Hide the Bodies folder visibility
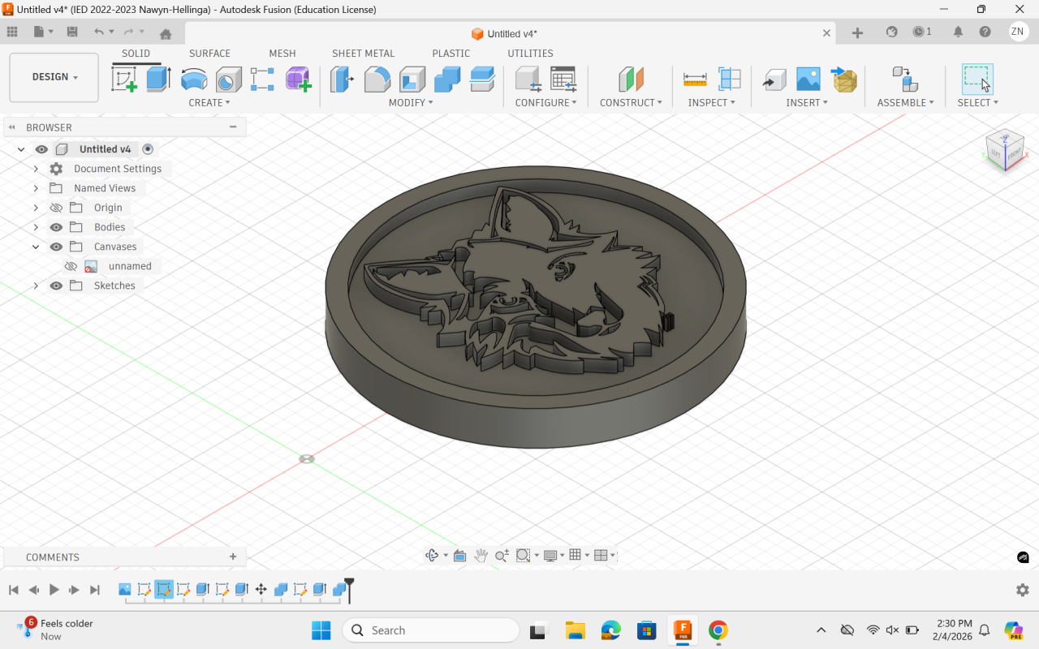This screenshot has height=649, width=1039. [56, 227]
